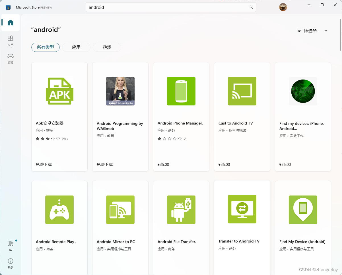342x275 pixels.
Task: Open the Android Mirror to PC icon
Action: click(120, 210)
